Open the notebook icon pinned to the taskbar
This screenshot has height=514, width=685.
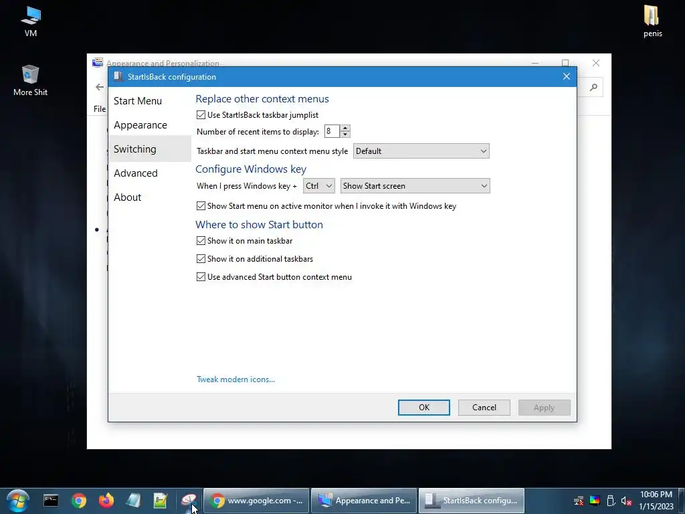pyautogui.click(x=133, y=501)
